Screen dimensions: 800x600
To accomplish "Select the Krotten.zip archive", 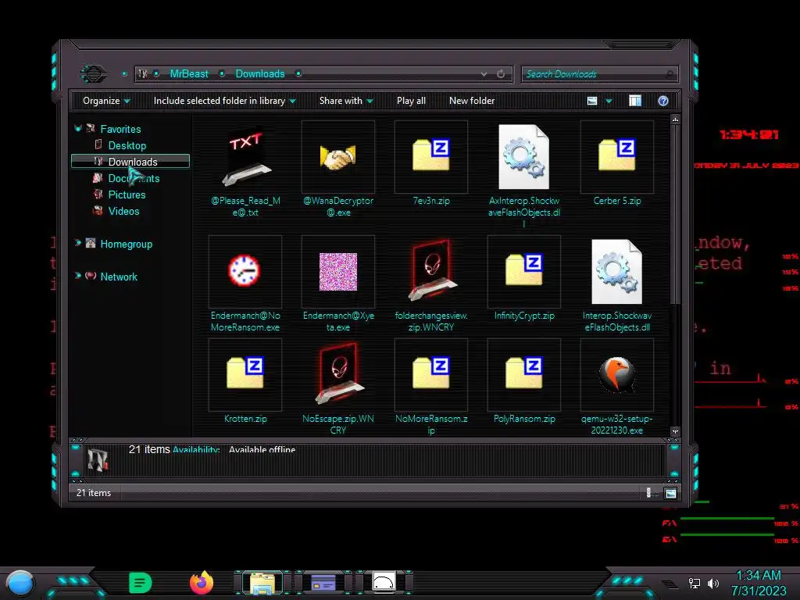I will (245, 372).
